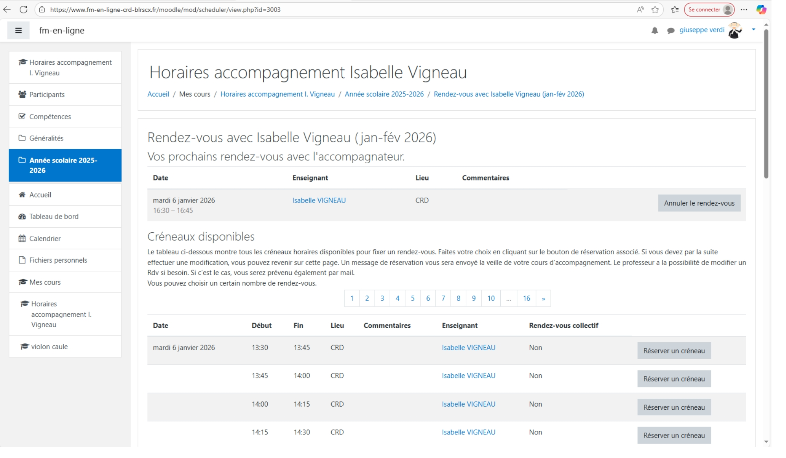The height and width of the screenshot is (458, 786).
Task: Go to next page of slots arrow
Action: click(x=543, y=299)
